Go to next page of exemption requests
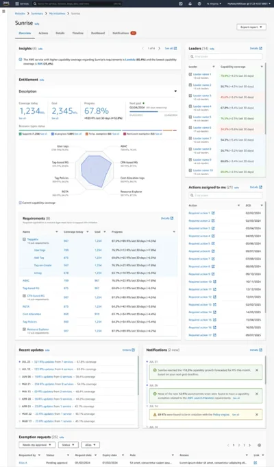Image resolution: width=274 pixels, height=467 pixels. (249, 445)
